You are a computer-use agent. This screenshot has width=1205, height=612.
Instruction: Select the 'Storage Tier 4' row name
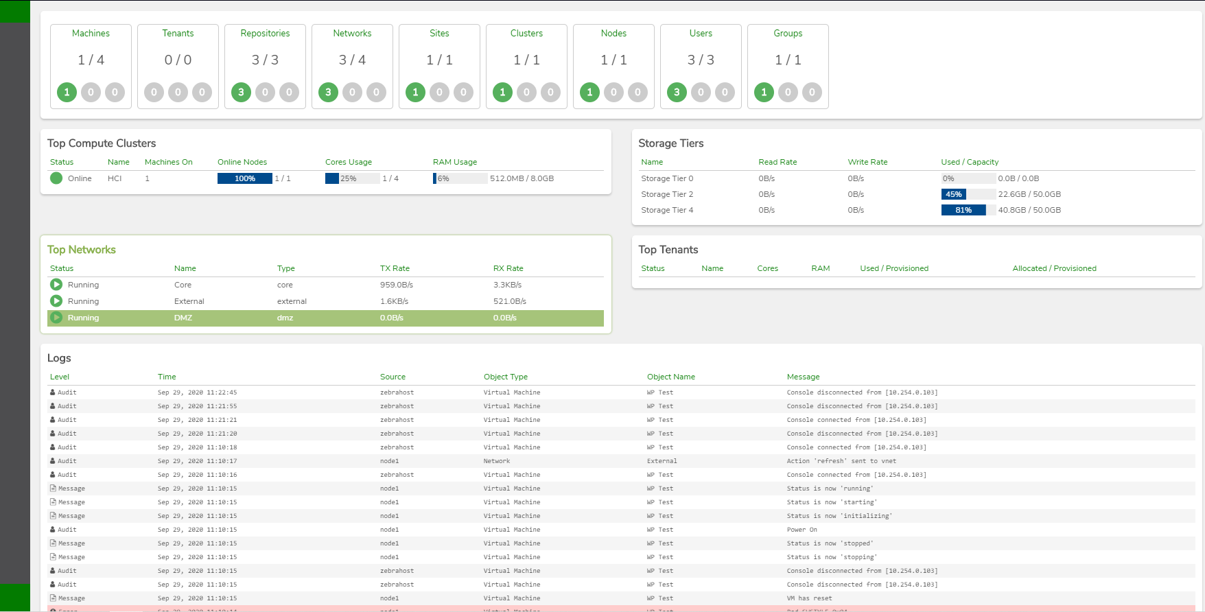pos(667,210)
